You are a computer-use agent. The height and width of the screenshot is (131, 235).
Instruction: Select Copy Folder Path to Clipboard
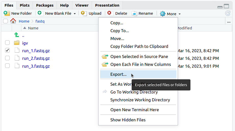(138, 46)
